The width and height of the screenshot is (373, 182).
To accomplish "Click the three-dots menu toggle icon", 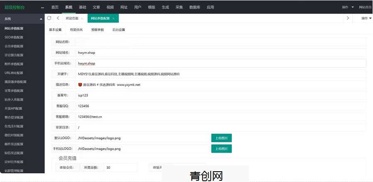I will tap(42, 7).
